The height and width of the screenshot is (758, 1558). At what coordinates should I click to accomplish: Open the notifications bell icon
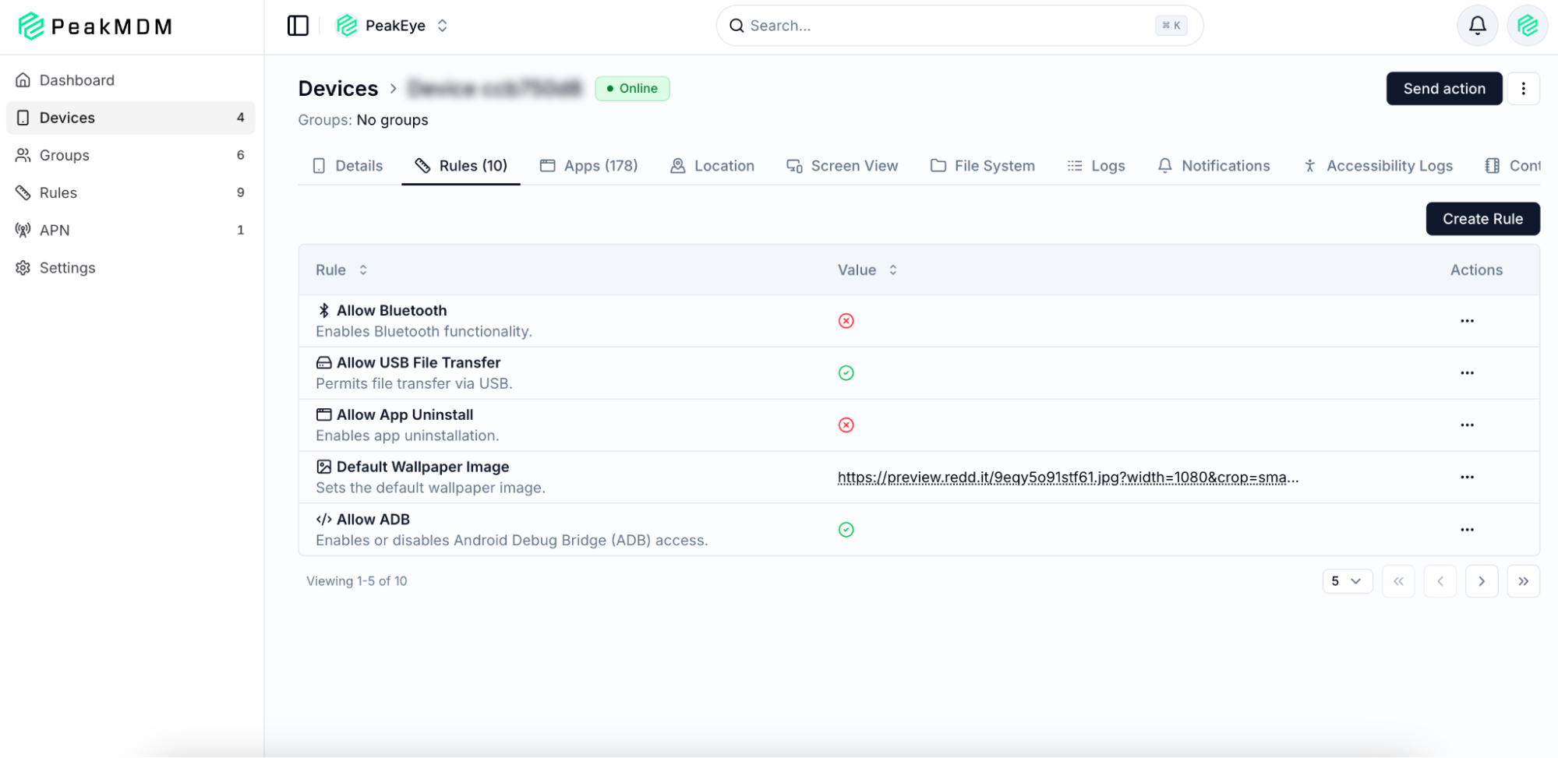tap(1477, 26)
